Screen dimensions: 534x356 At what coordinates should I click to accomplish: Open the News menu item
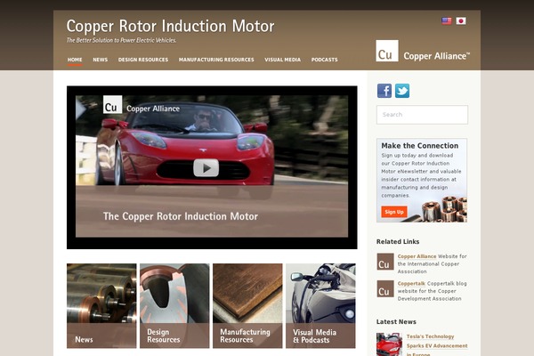tap(100, 60)
